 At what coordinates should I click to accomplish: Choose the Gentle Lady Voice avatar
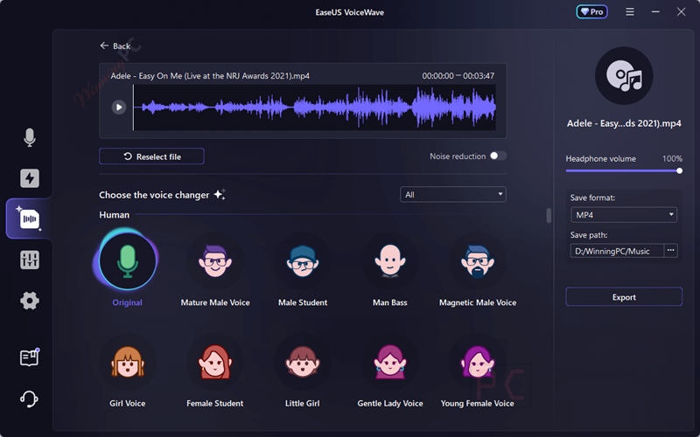point(390,362)
